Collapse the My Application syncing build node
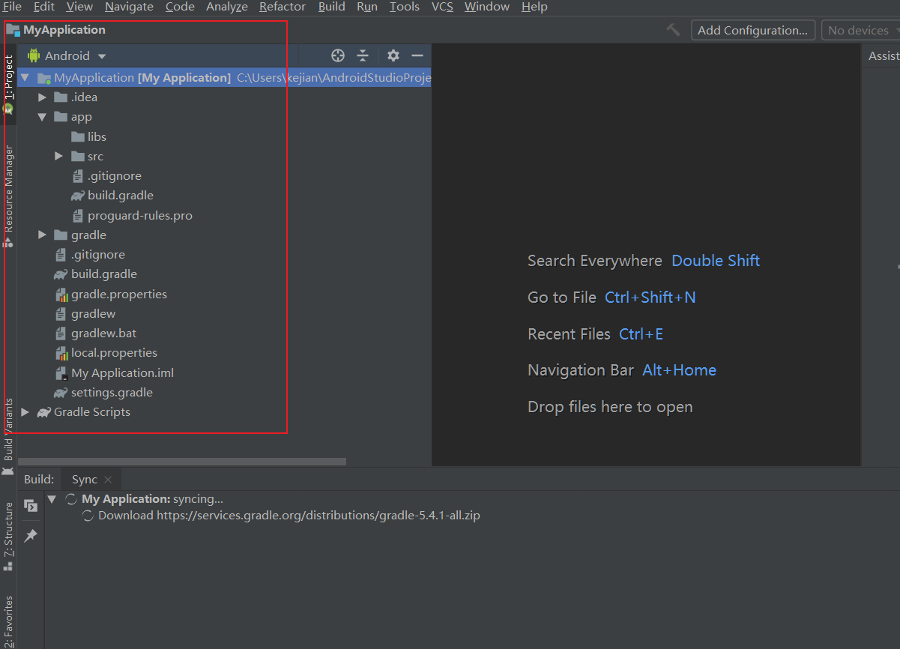Image resolution: width=900 pixels, height=649 pixels. [52, 498]
